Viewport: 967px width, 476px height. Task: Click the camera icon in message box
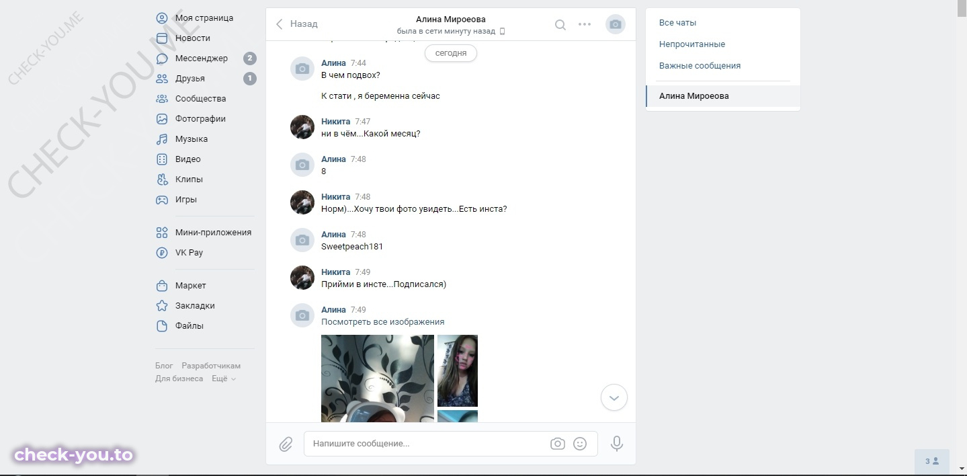[x=557, y=444]
